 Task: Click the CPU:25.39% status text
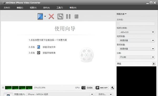(39, 88)
